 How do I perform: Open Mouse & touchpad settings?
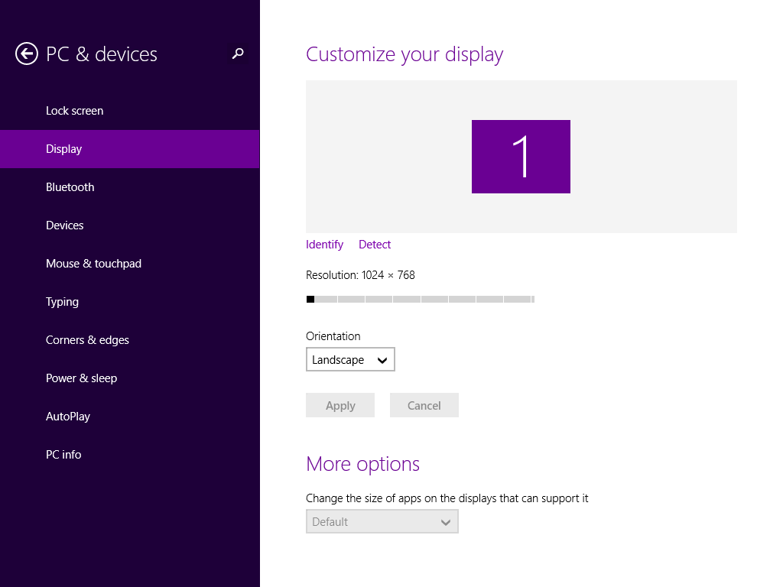point(130,264)
